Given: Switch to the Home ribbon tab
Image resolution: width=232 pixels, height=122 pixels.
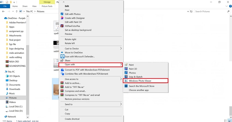Looking at the screenshot, I should 15,6.
